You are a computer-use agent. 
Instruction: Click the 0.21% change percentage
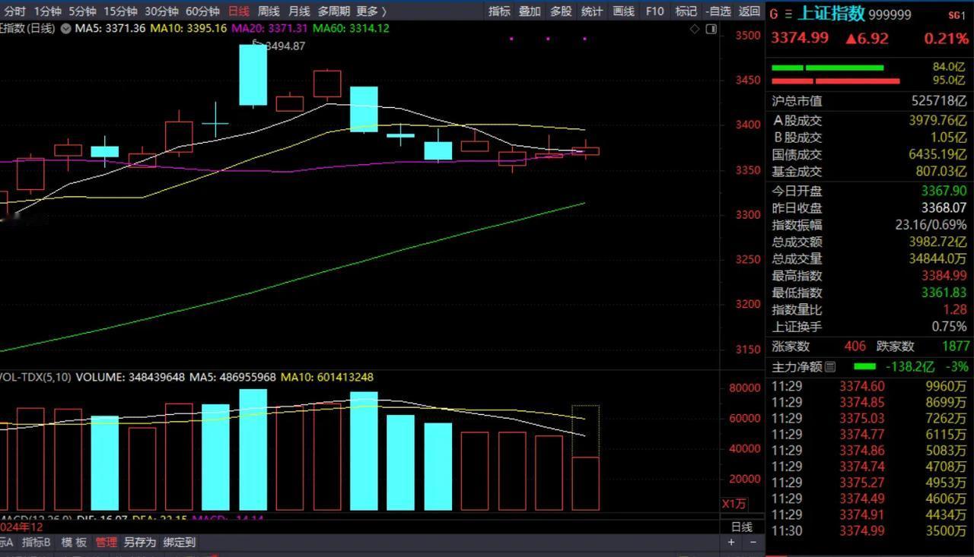coord(947,38)
